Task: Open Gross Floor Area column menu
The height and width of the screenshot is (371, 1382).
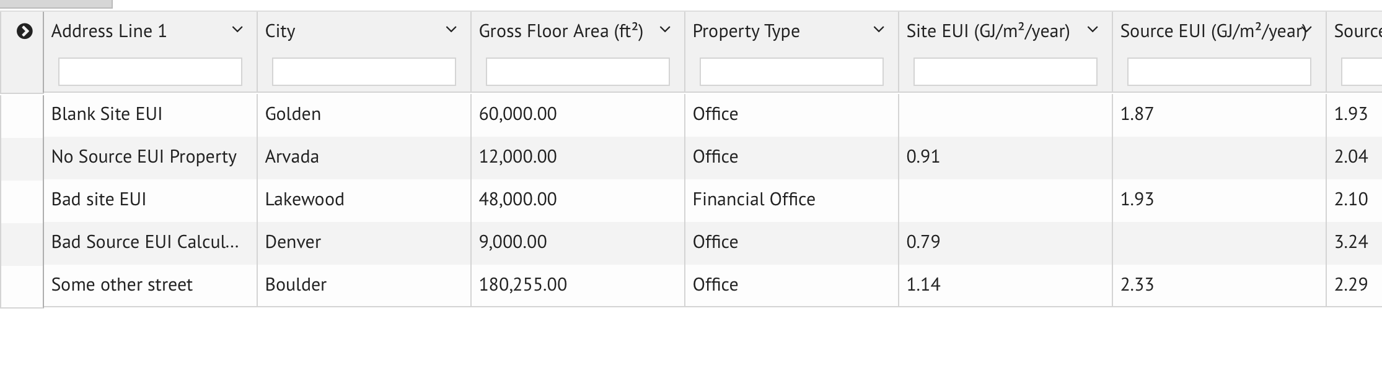Action: tap(665, 30)
